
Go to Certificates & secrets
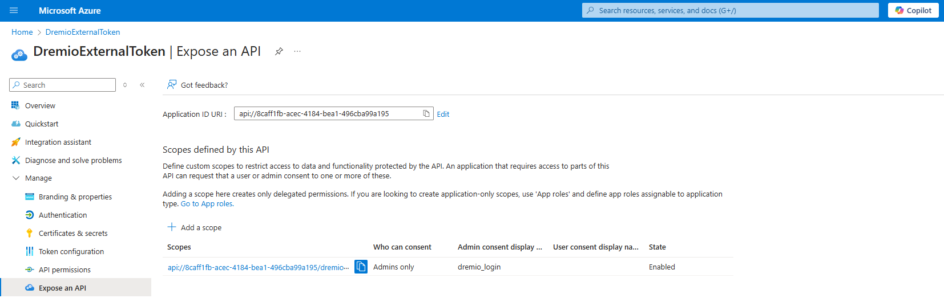click(73, 233)
